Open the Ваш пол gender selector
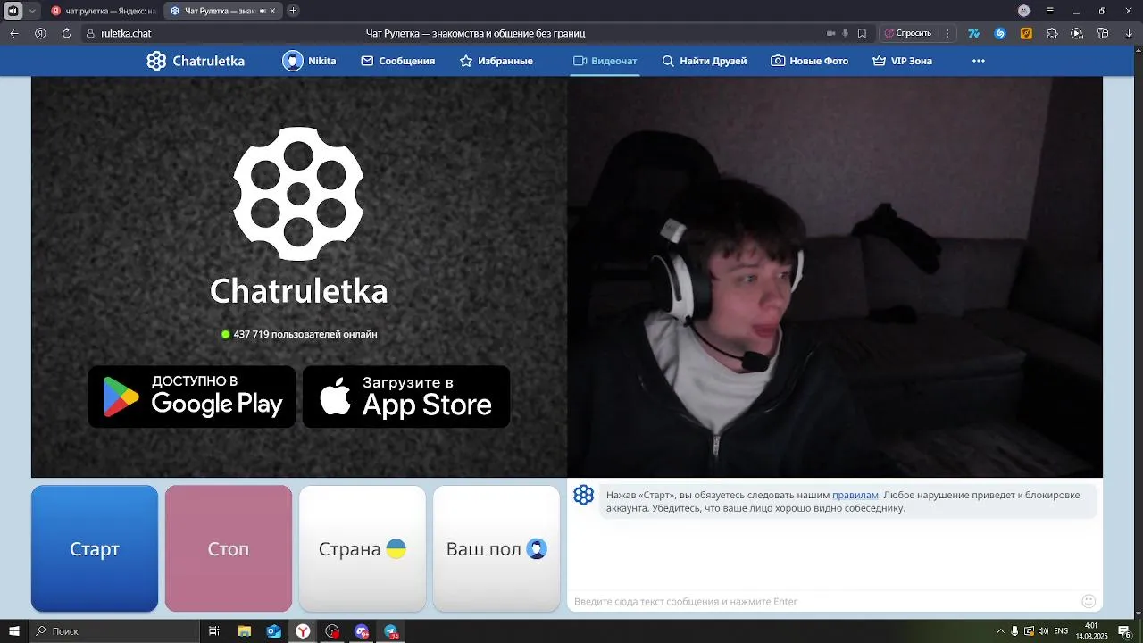This screenshot has height=643, width=1143. point(496,548)
